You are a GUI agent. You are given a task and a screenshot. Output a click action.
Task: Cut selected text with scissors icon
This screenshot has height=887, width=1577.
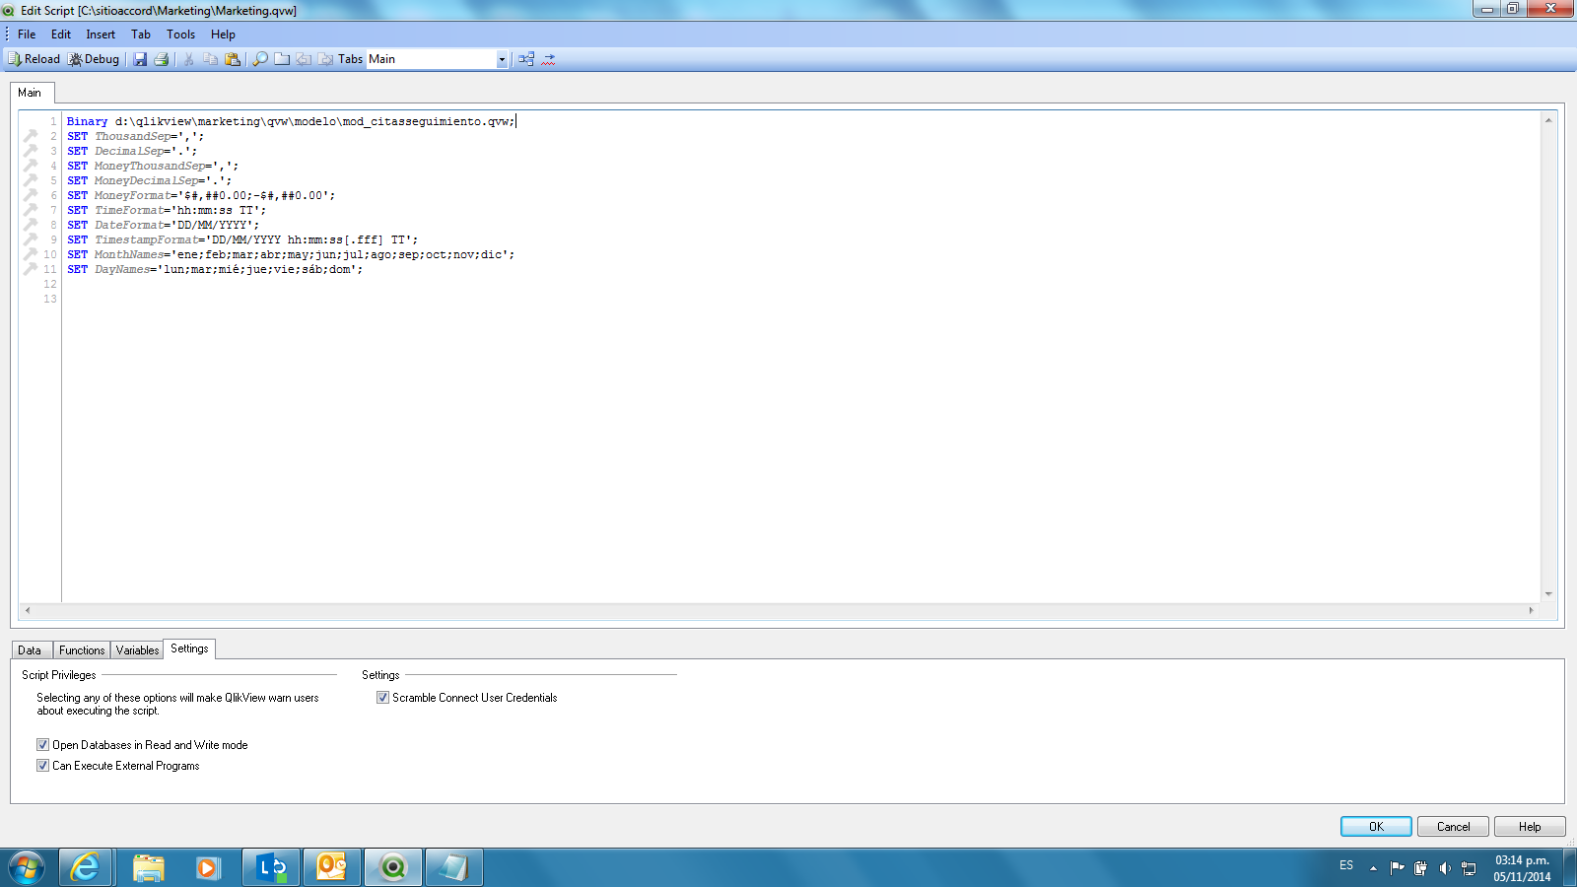pos(188,59)
